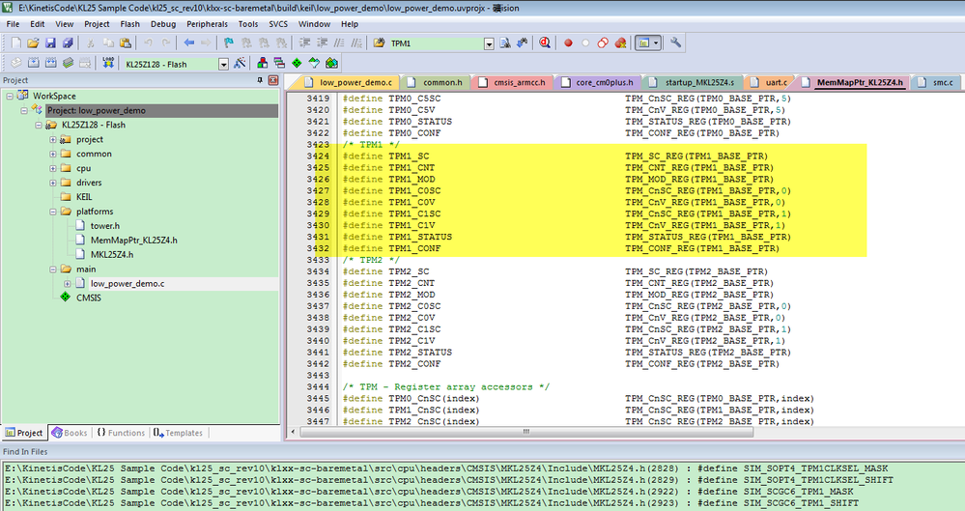Screen dimensions: 965x511
Task: Open Manage Project Items icon
Action: 262,63
